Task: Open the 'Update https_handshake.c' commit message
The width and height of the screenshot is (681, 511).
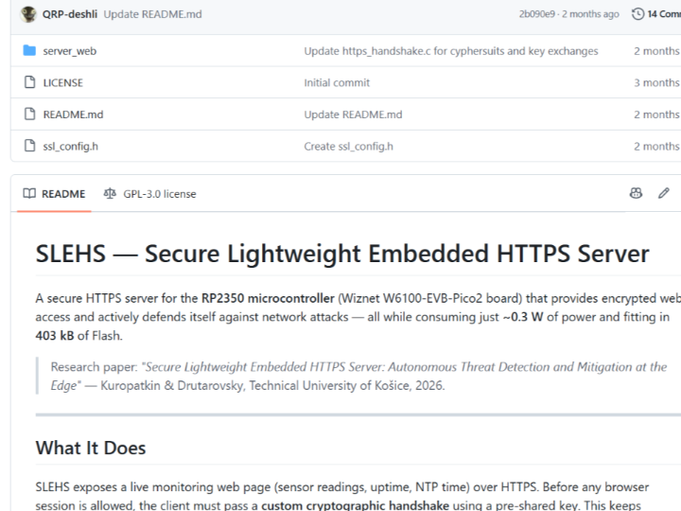Action: pos(451,51)
